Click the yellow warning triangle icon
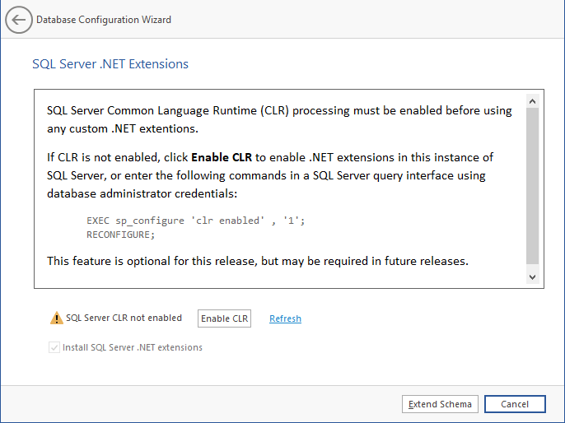This screenshot has height=423, width=565. click(x=56, y=318)
